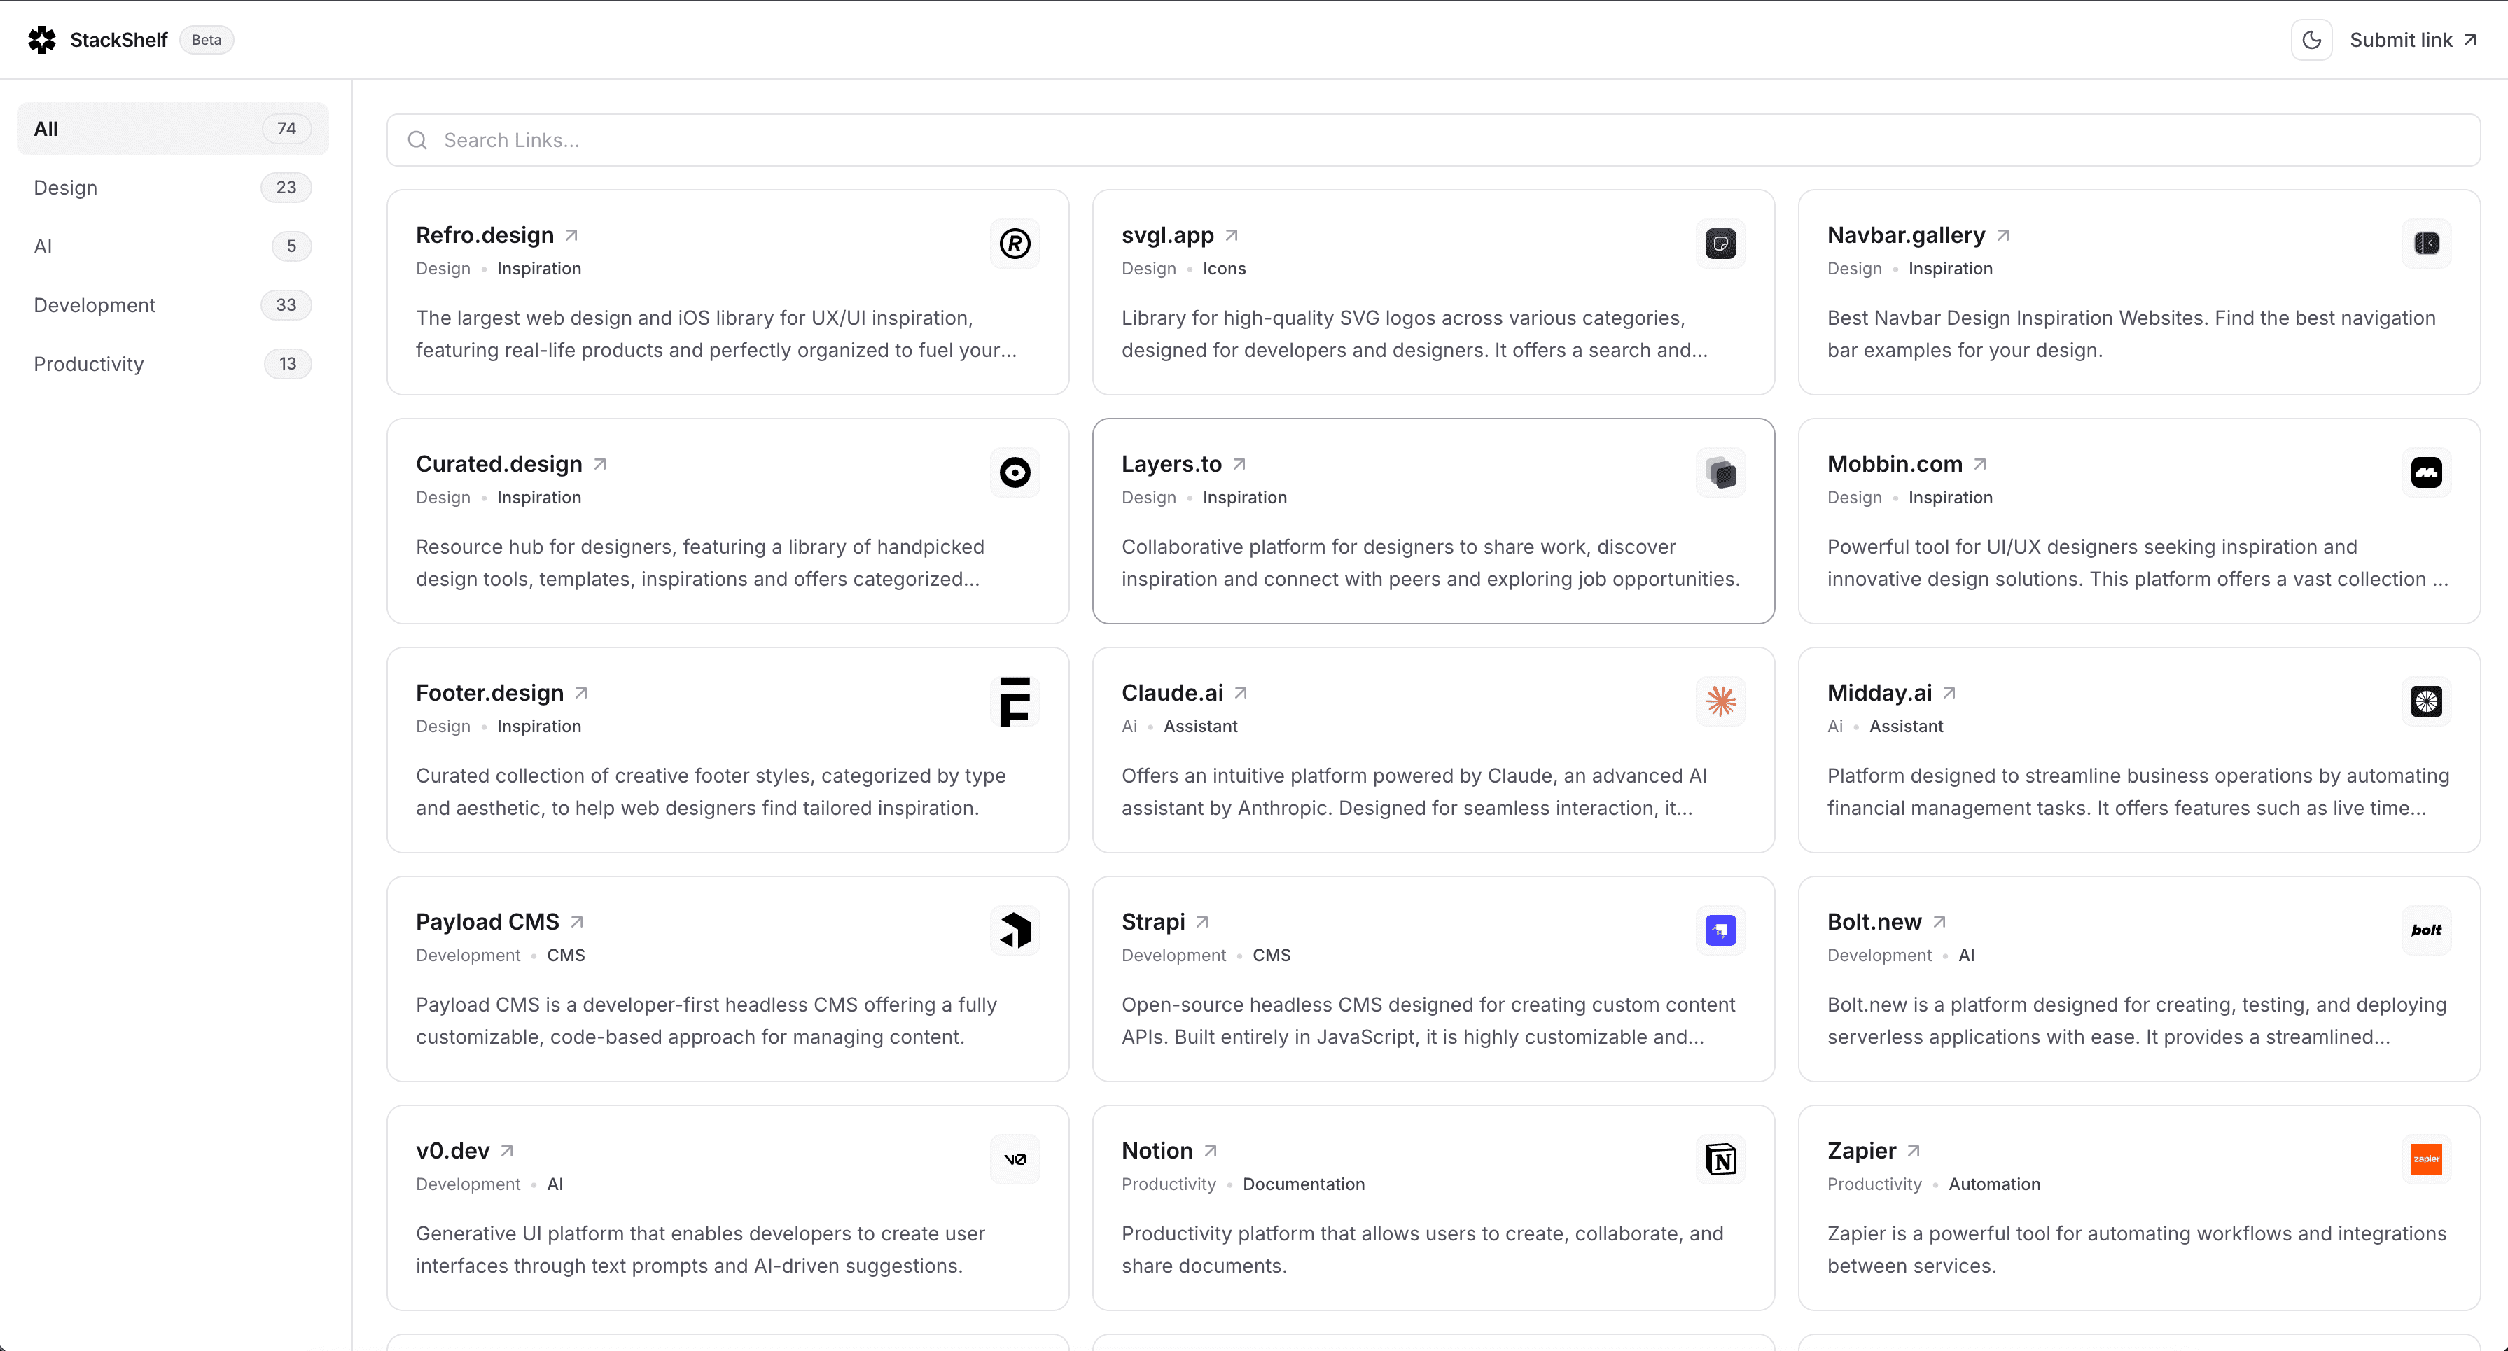Click the Beta badge
Screen dimensions: 2508x1351
pos(207,40)
